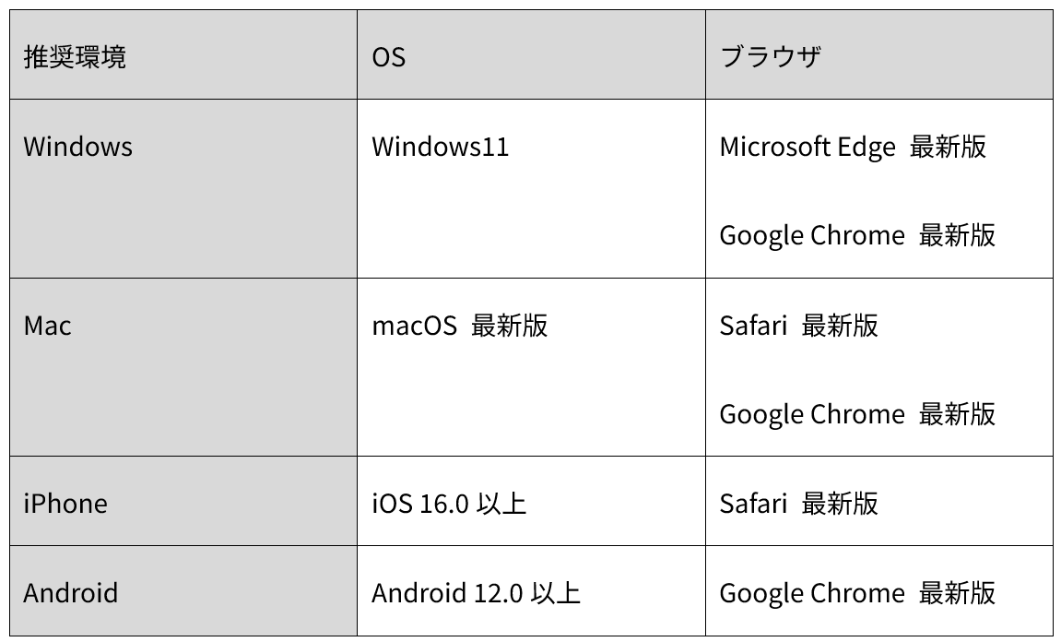Viewport: 1061px width, 642px height.
Task: Click Google Chrome in the Android row
Action: point(811,592)
